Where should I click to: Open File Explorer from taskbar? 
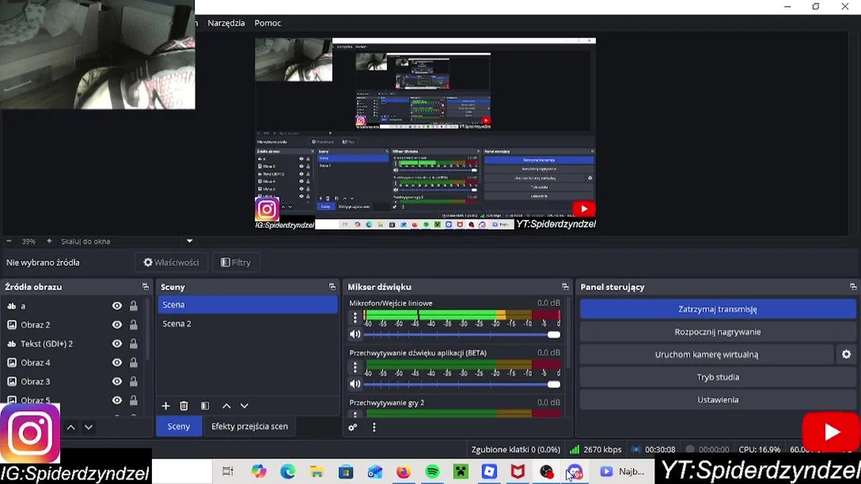(x=317, y=472)
